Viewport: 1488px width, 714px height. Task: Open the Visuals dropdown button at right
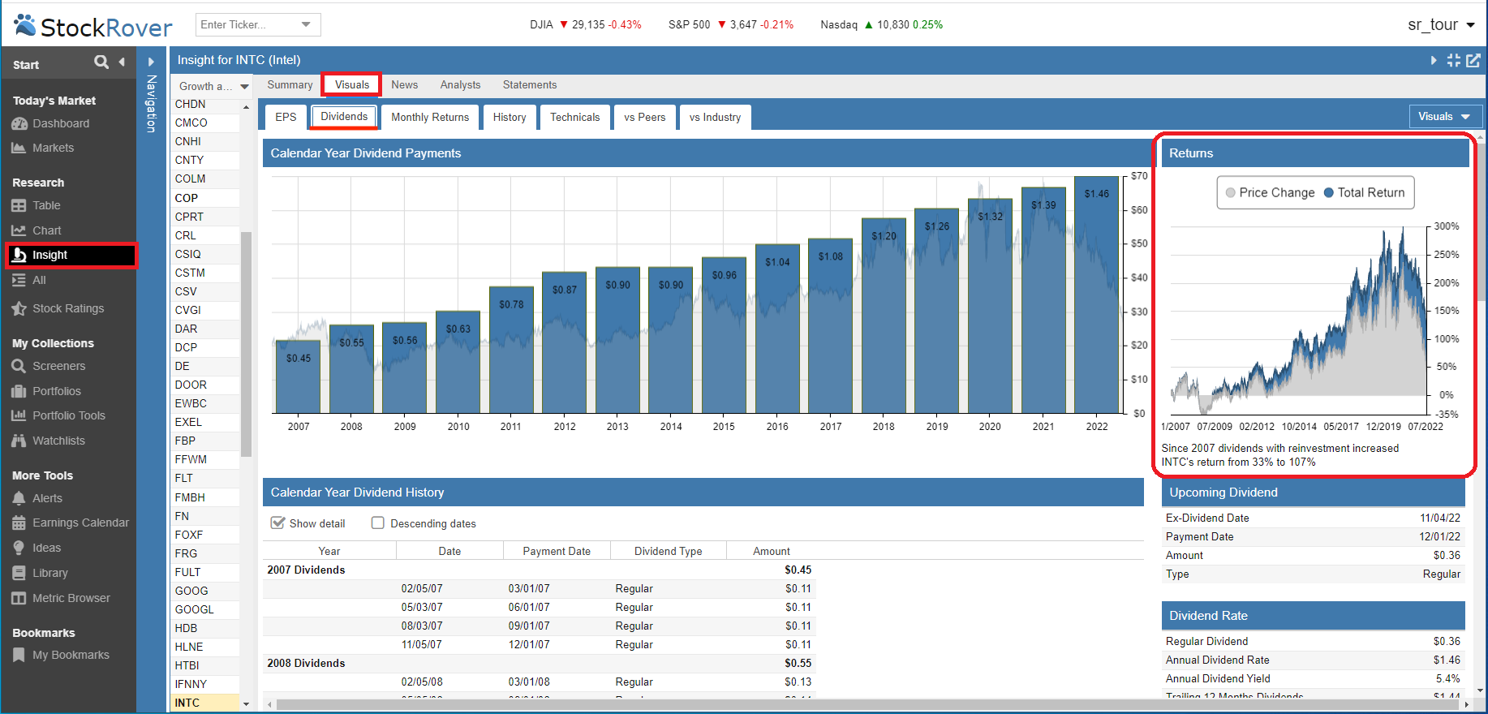(x=1445, y=116)
